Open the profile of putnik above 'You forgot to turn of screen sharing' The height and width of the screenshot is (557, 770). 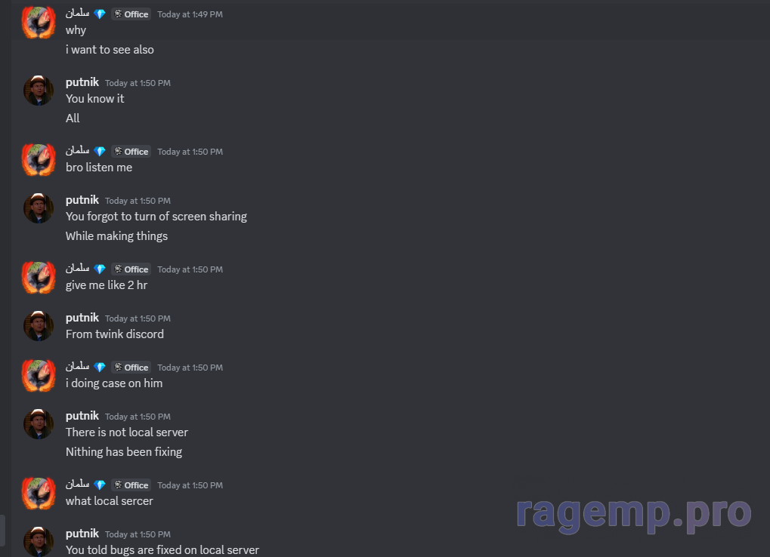82,200
